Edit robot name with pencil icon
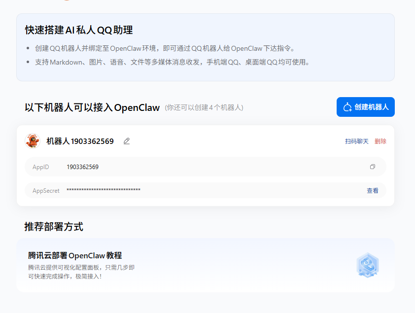415x313 pixels. [127, 141]
